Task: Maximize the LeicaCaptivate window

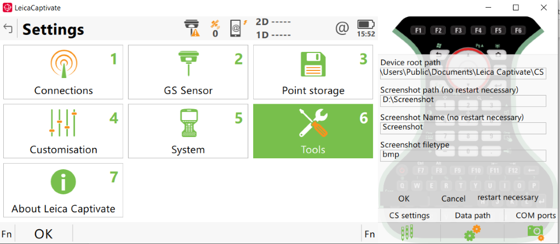Action: (x=516, y=8)
